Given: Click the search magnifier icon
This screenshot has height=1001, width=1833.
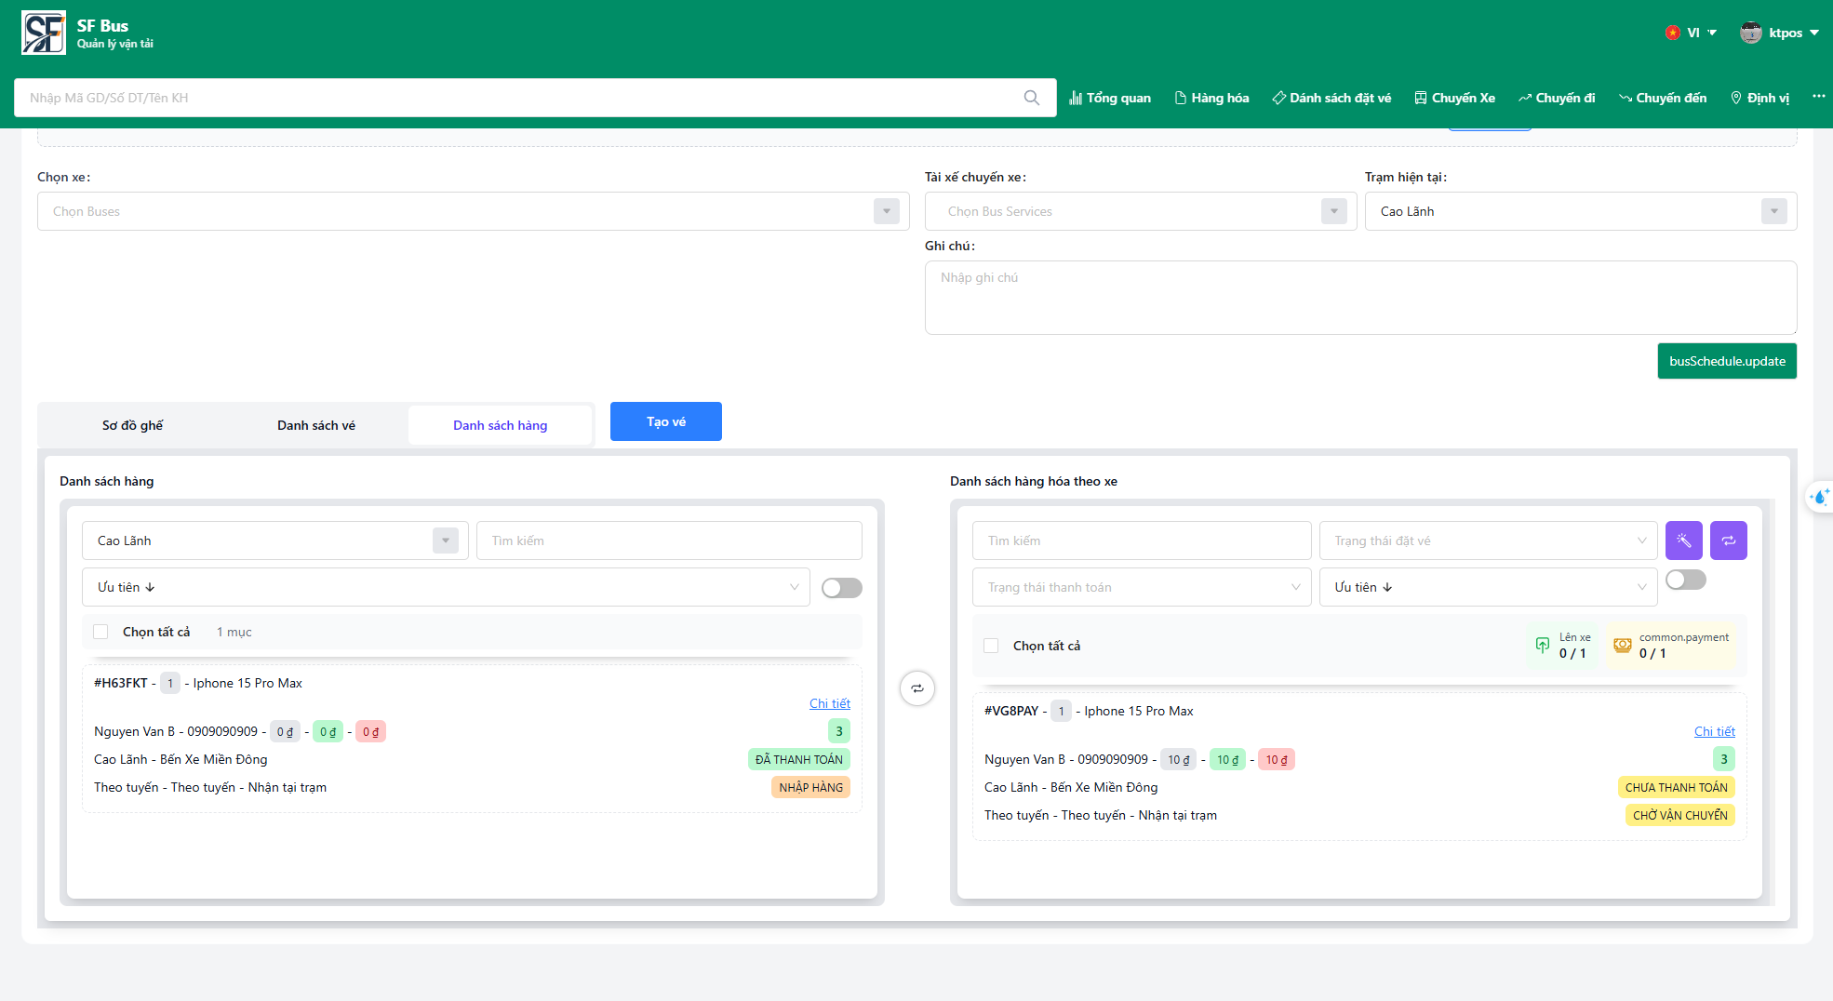Looking at the screenshot, I should 1031,98.
